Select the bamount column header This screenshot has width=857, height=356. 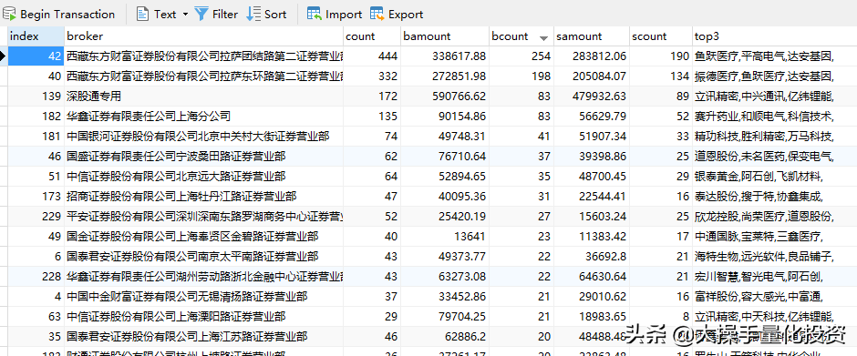tap(445, 36)
